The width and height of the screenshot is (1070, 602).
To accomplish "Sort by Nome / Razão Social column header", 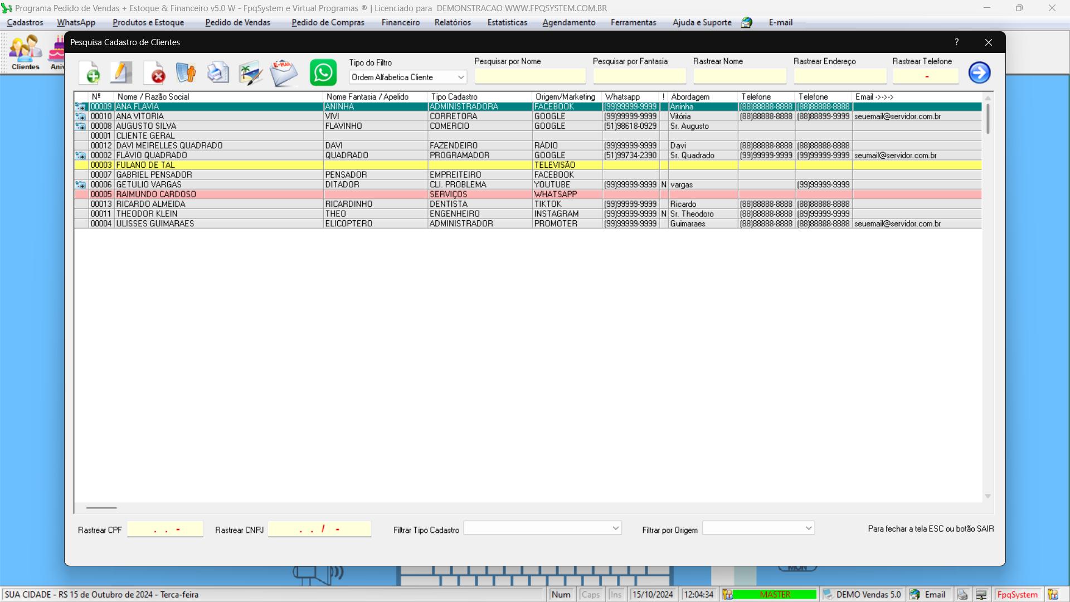I will tap(218, 97).
